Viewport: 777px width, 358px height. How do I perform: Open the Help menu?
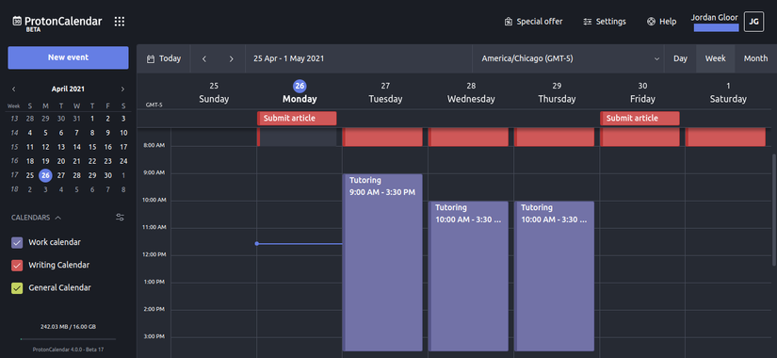coord(661,22)
